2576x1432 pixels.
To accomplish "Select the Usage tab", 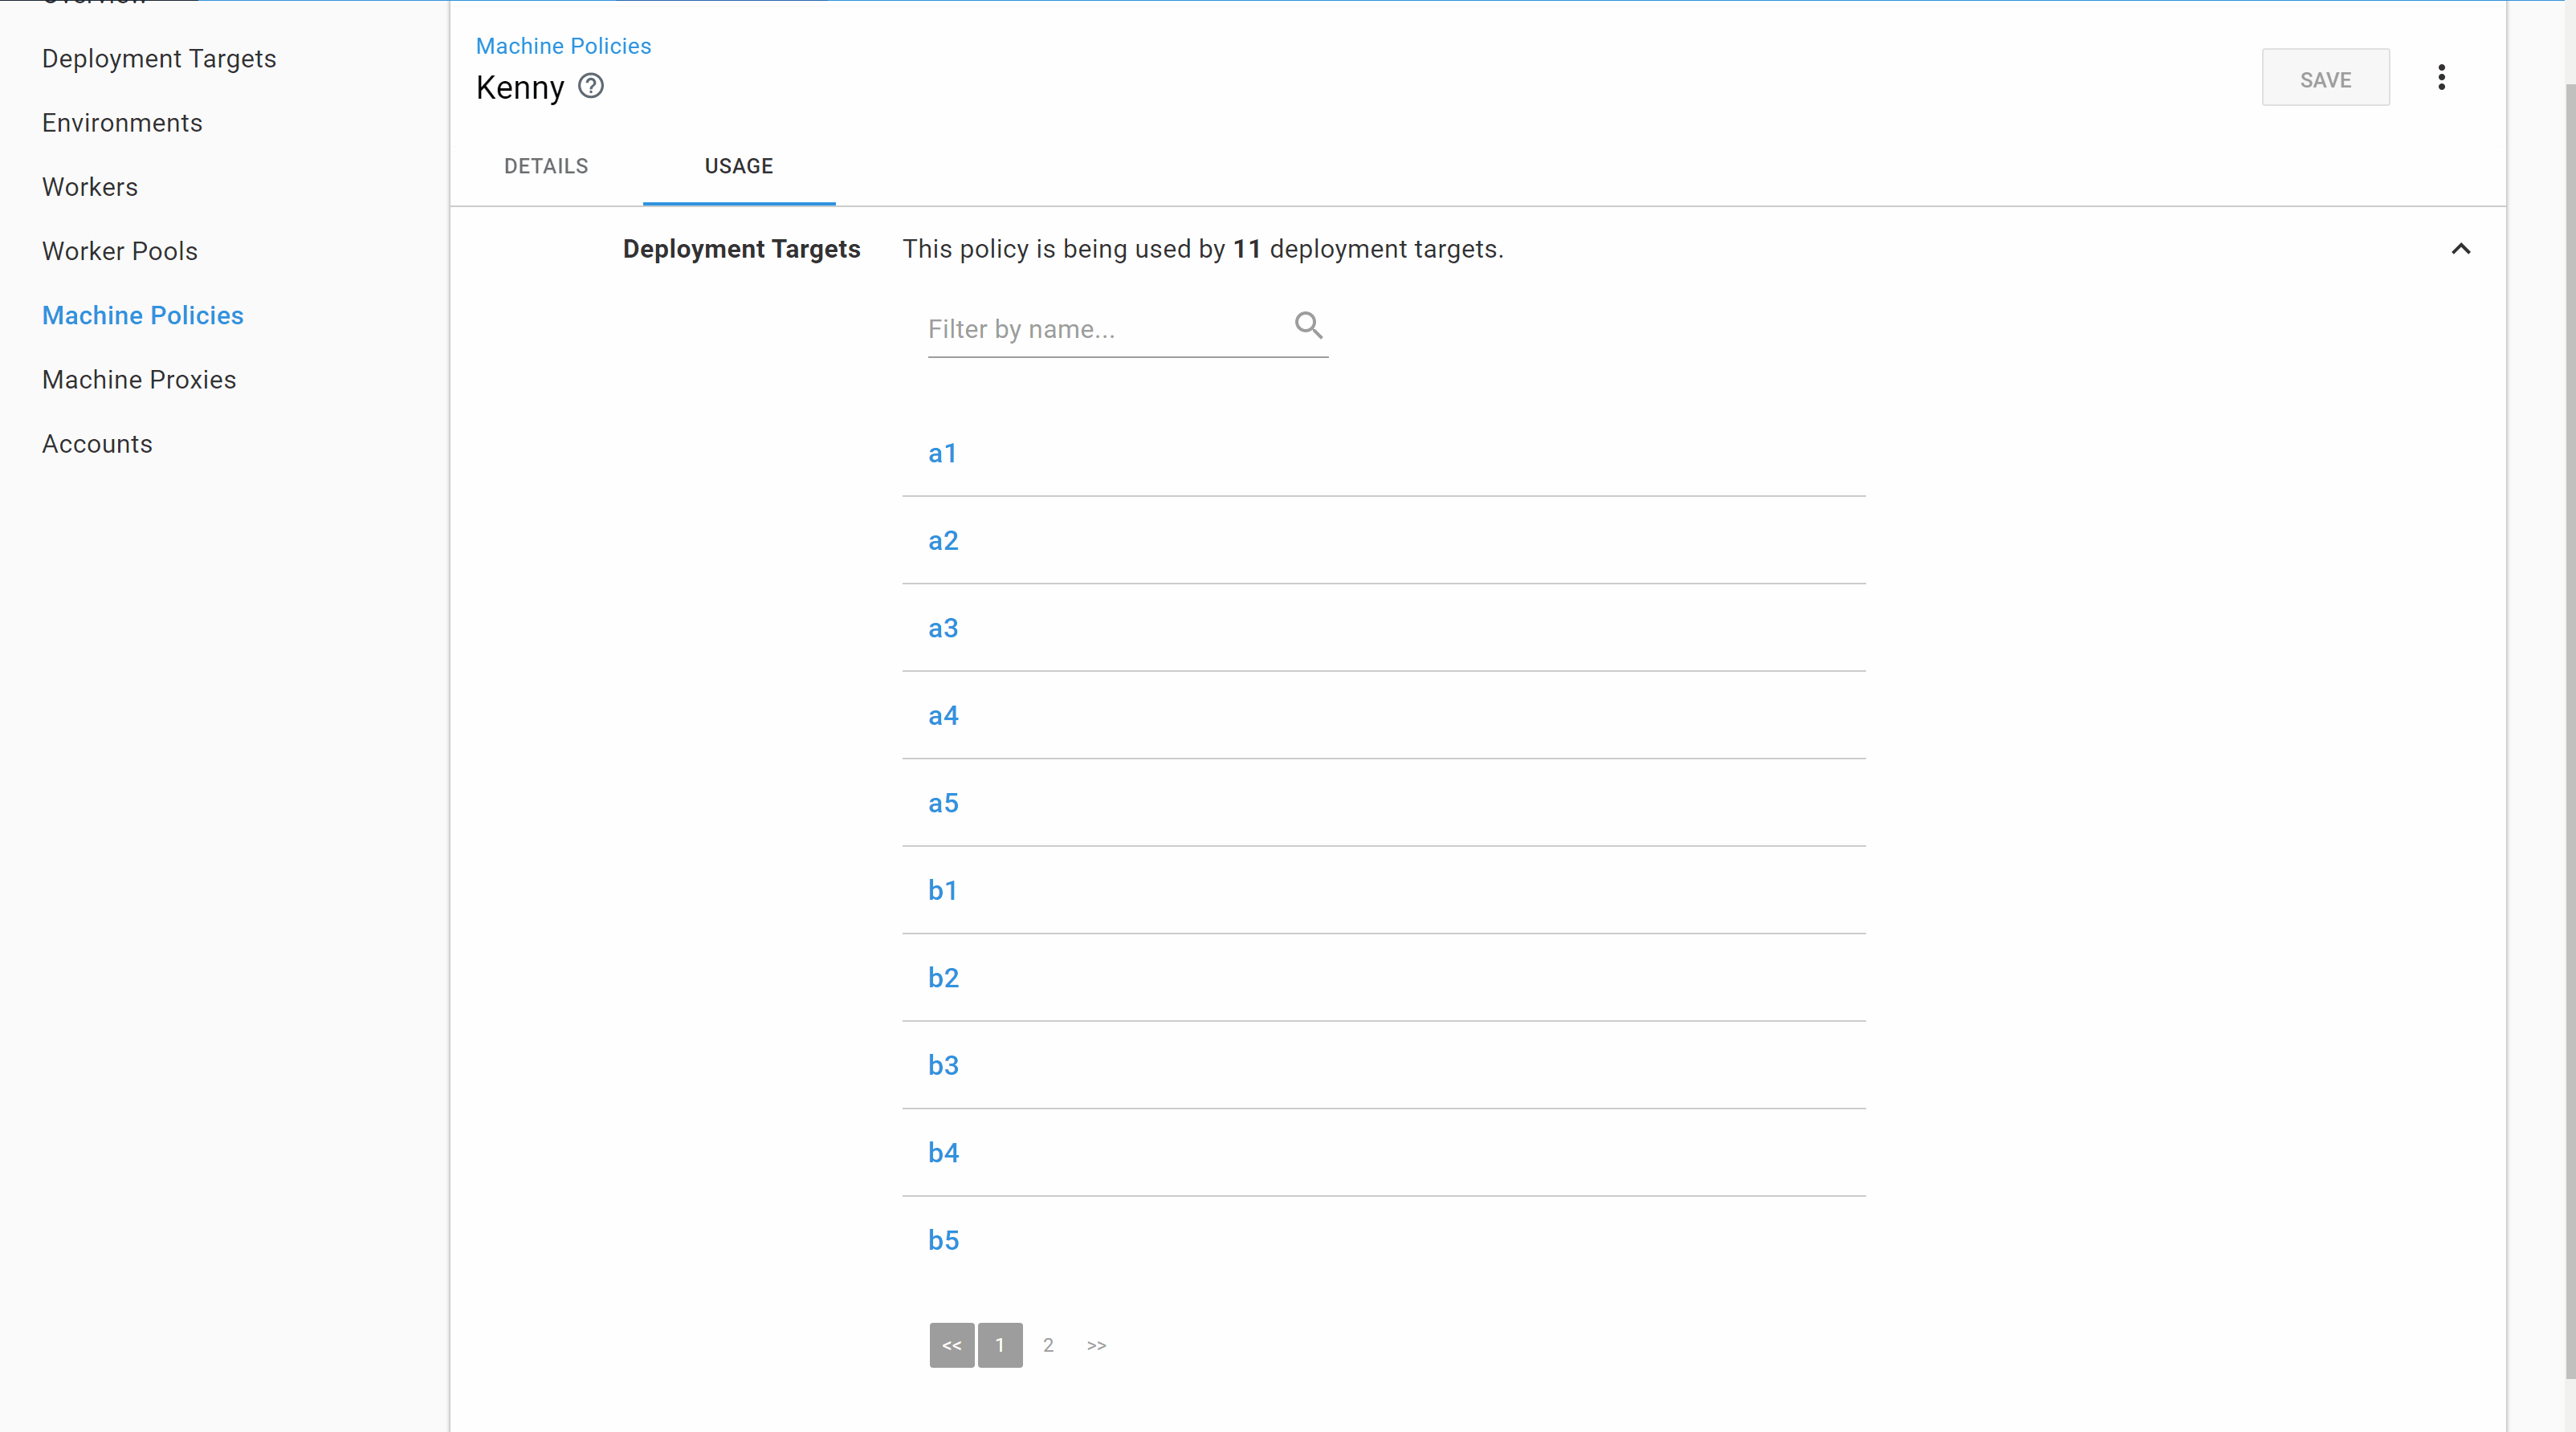I will (738, 166).
